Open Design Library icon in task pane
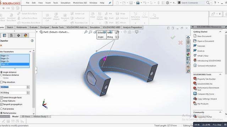Viewport: 227px width, 127px height. 188,42
